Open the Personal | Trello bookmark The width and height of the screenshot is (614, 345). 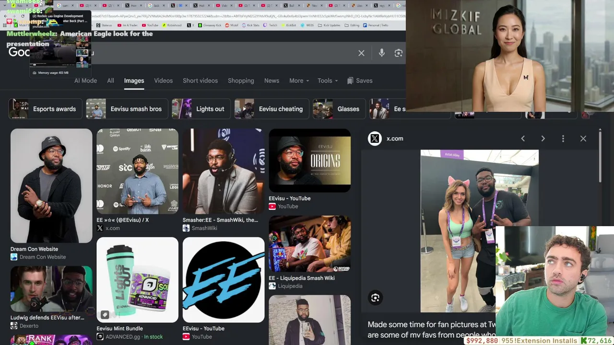coord(376,25)
